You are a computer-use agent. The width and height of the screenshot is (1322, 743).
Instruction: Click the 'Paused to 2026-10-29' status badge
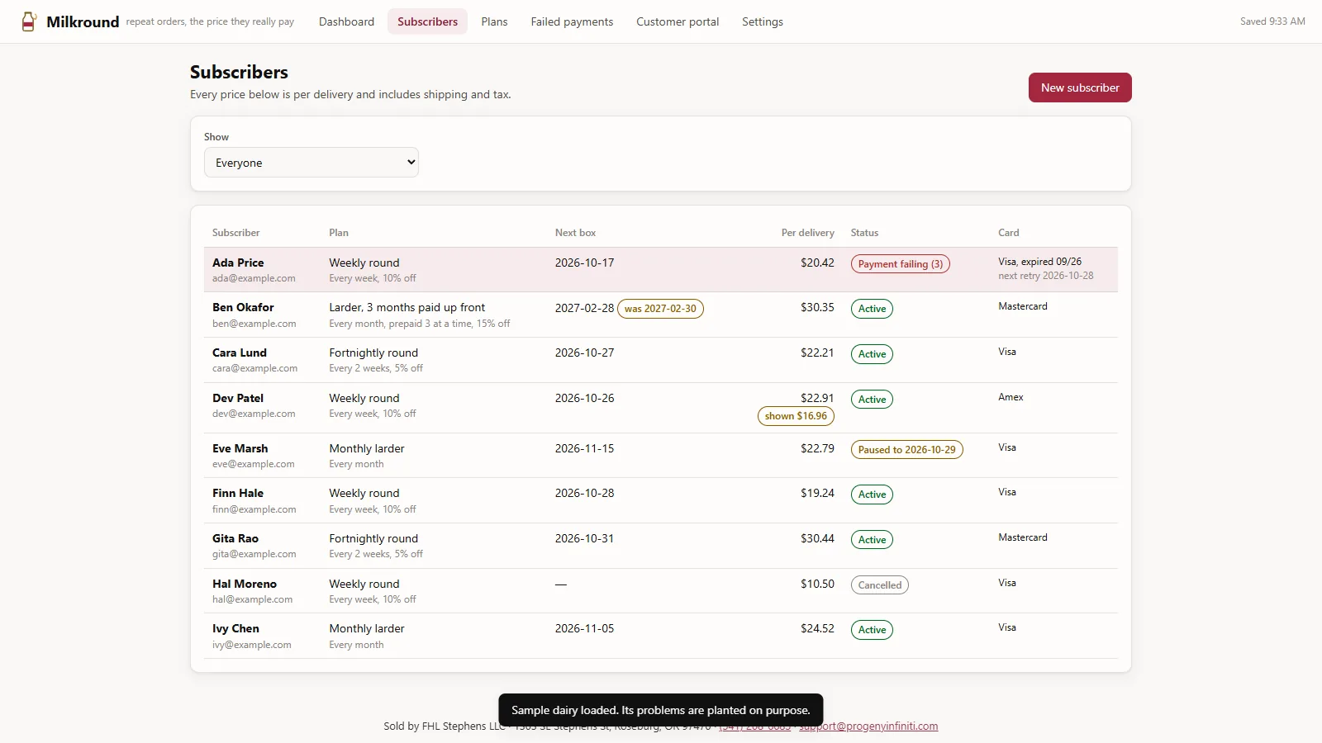[x=906, y=450]
